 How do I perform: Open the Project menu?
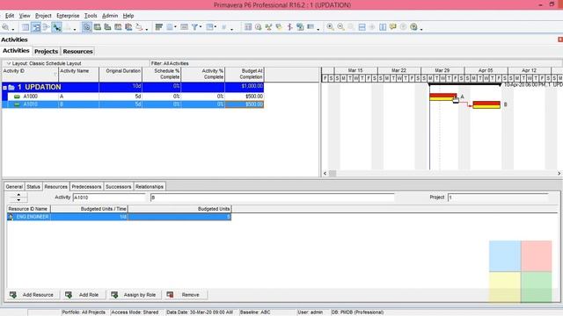point(43,16)
